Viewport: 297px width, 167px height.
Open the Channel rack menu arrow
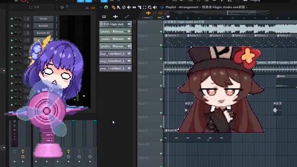12,7
